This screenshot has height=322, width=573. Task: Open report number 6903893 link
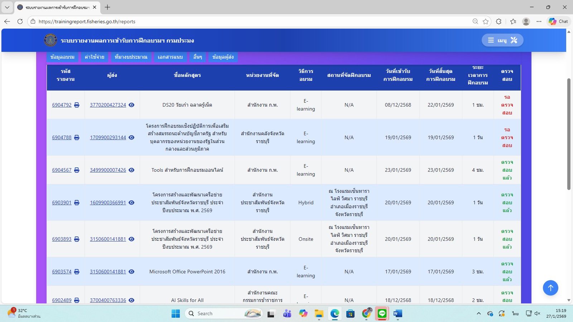pyautogui.click(x=62, y=239)
